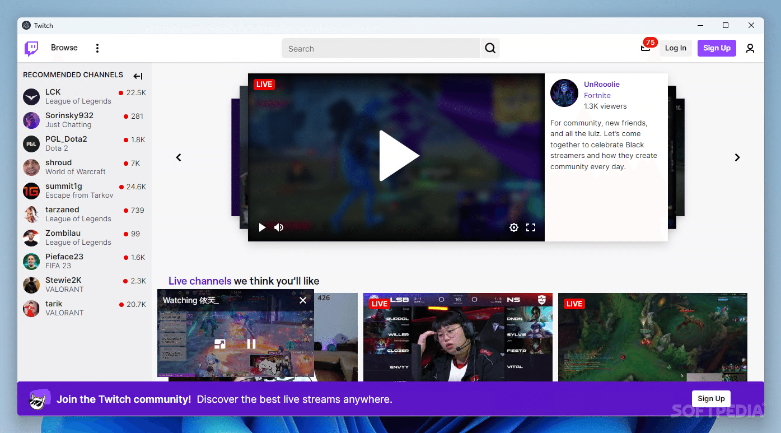The width and height of the screenshot is (781, 433).
Task: Click the summit1g 1G avatar
Action: (x=31, y=190)
